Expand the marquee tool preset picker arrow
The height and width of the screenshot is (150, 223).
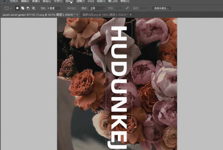click(x=11, y=8)
